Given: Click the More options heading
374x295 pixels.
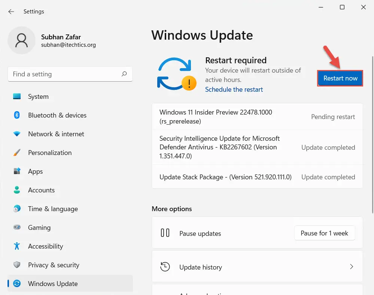Looking at the screenshot, I should (172, 209).
